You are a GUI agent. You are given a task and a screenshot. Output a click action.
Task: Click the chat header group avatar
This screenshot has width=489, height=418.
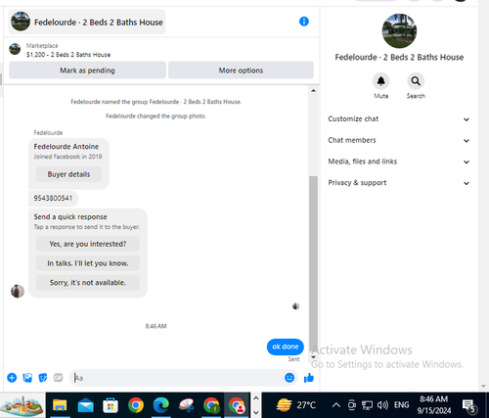point(21,22)
